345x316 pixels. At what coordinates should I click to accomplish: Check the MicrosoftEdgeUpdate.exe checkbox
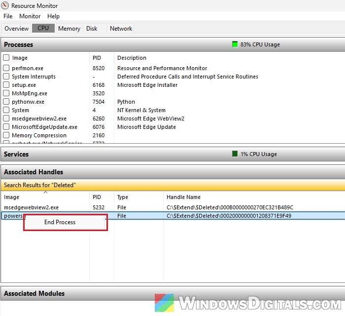click(x=6, y=127)
